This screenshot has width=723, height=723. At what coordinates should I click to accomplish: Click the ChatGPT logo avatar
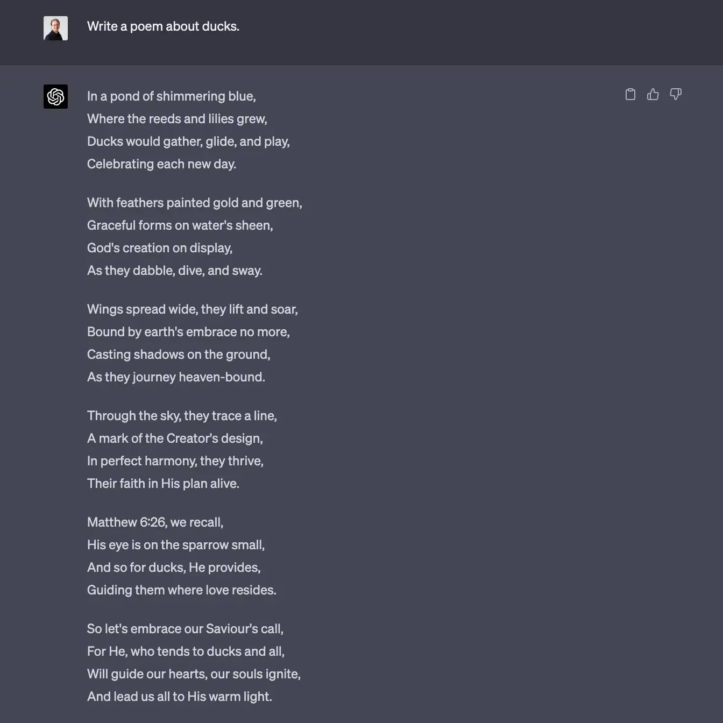coord(55,97)
